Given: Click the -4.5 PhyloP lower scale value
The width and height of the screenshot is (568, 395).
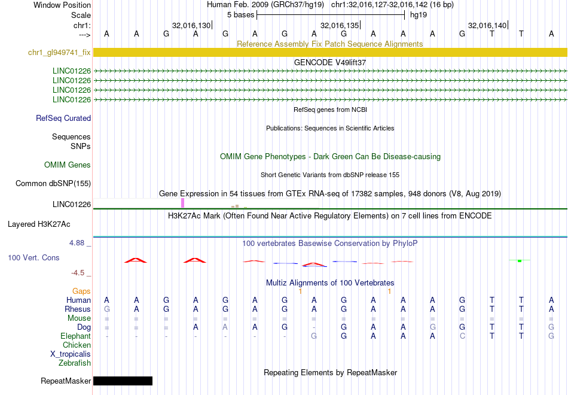Looking at the screenshot, I should click(78, 273).
